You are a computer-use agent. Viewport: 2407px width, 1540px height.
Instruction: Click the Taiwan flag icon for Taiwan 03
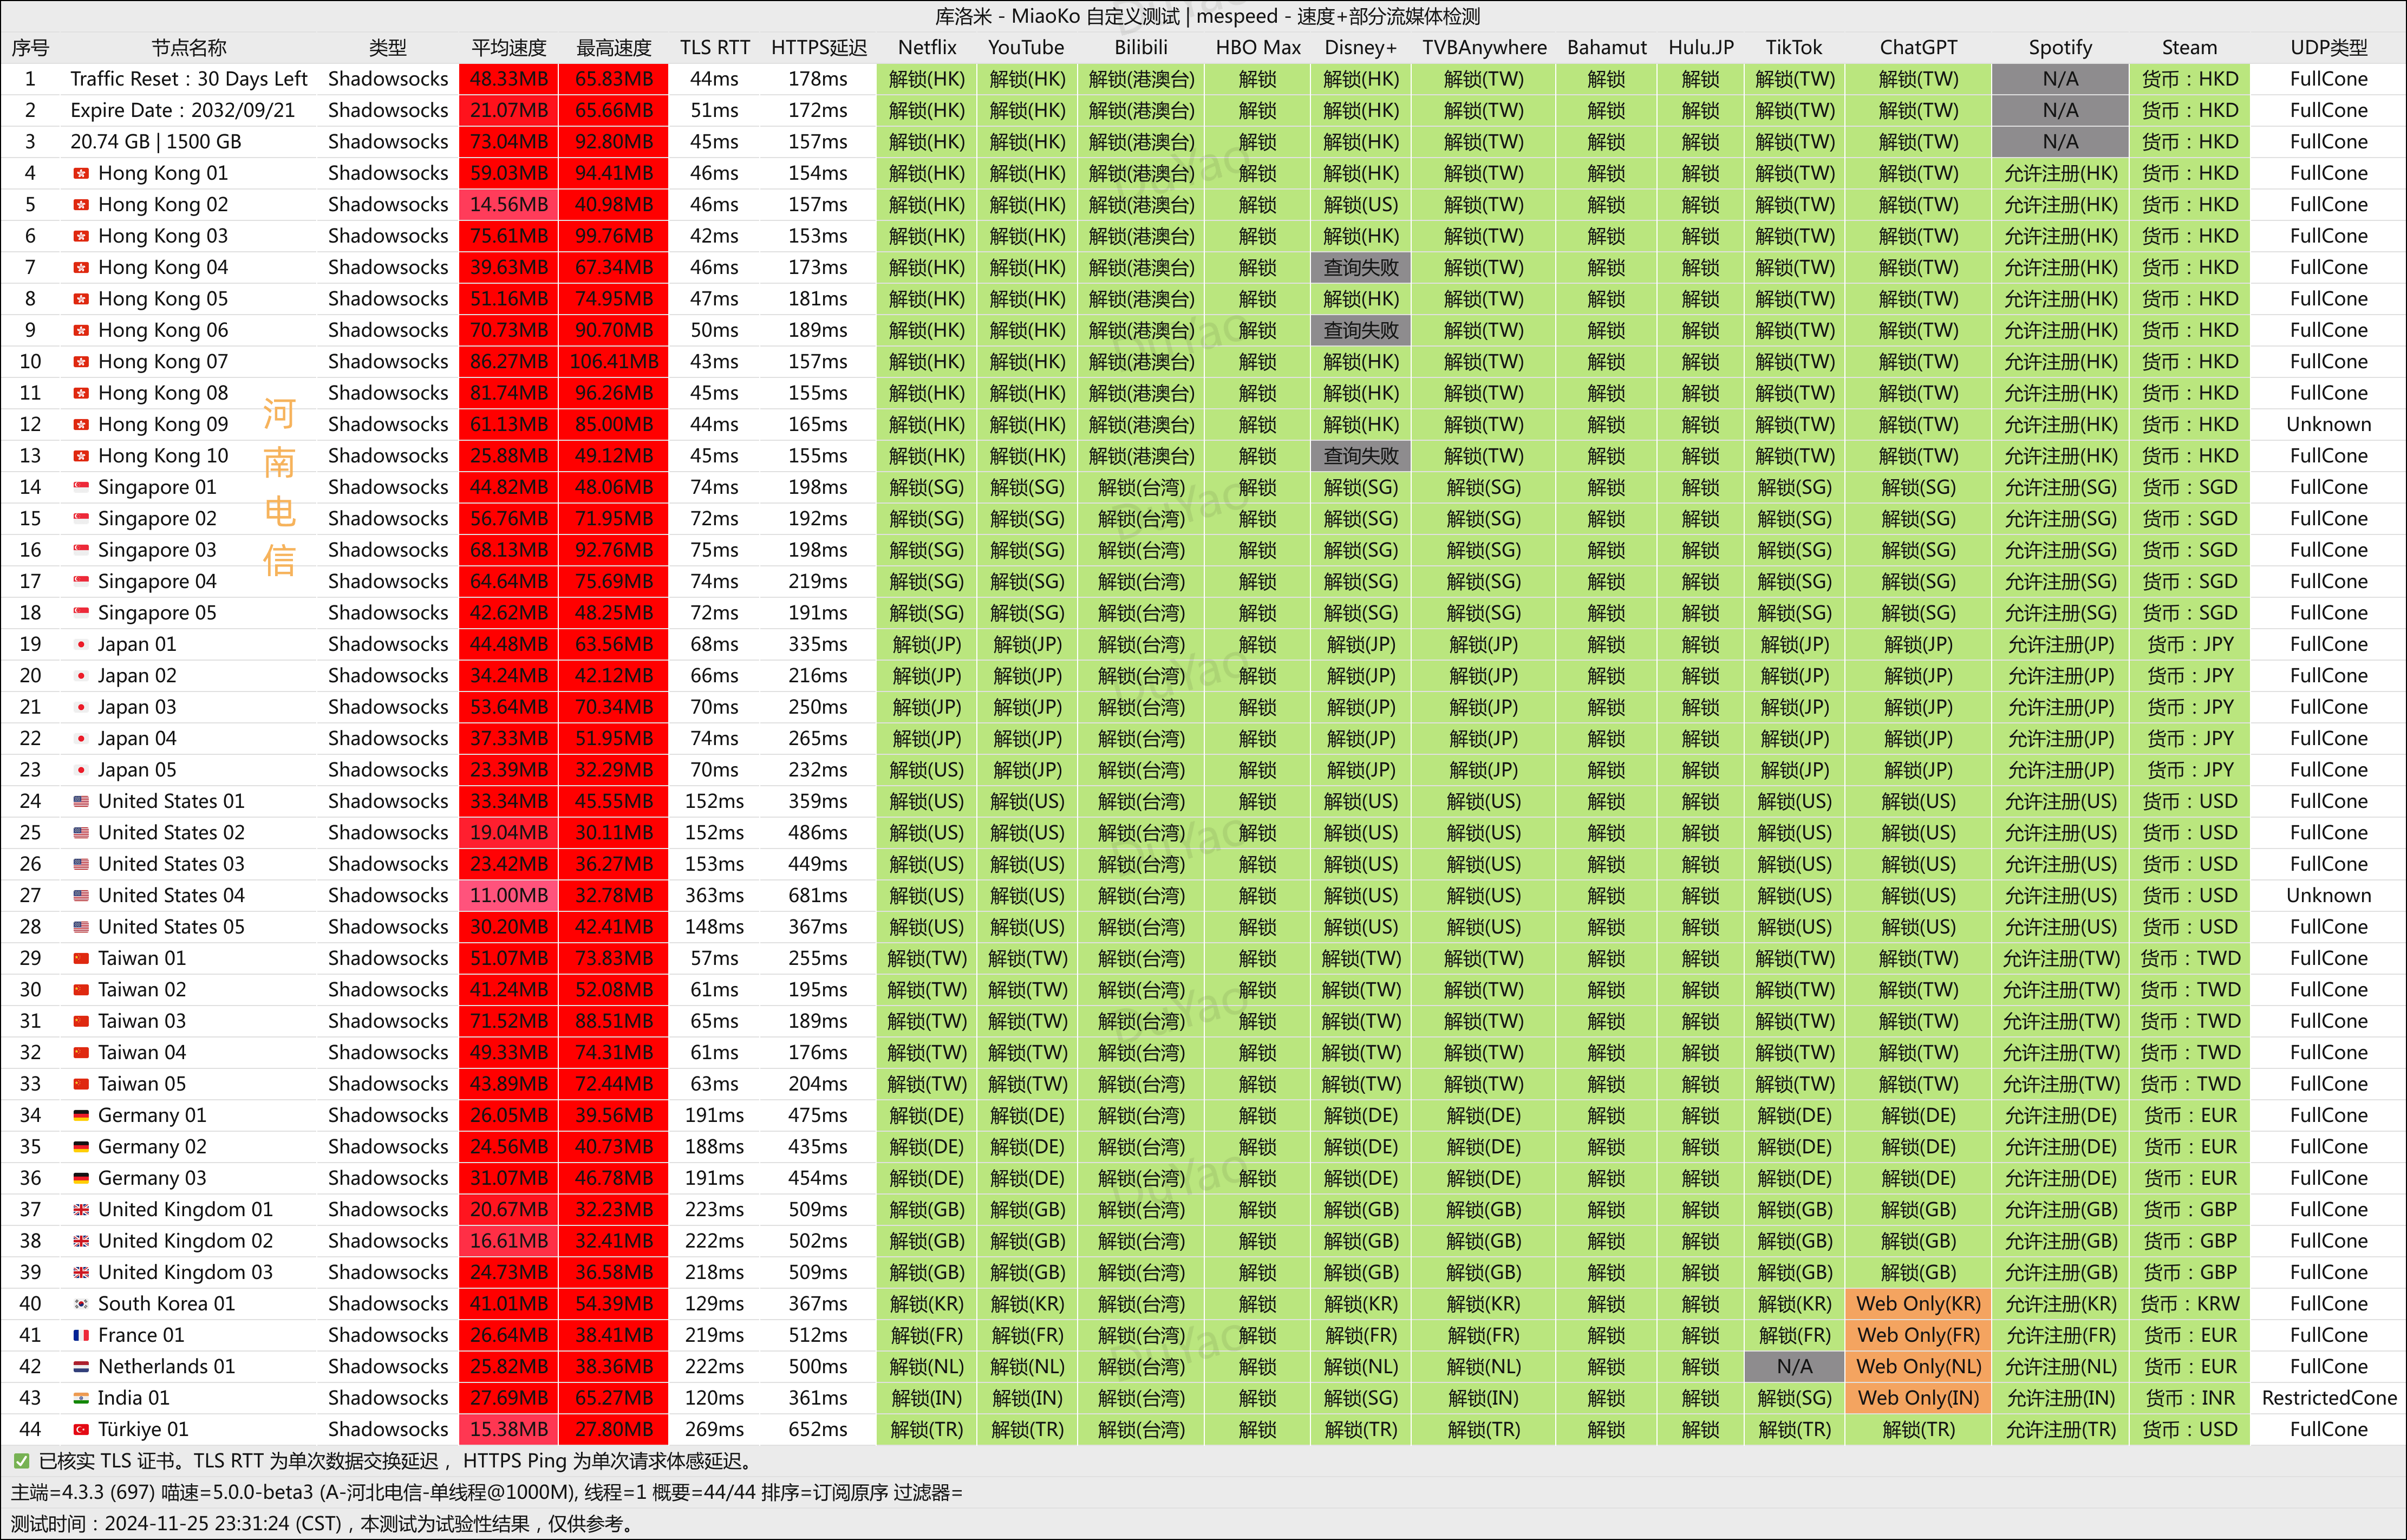(x=81, y=1021)
